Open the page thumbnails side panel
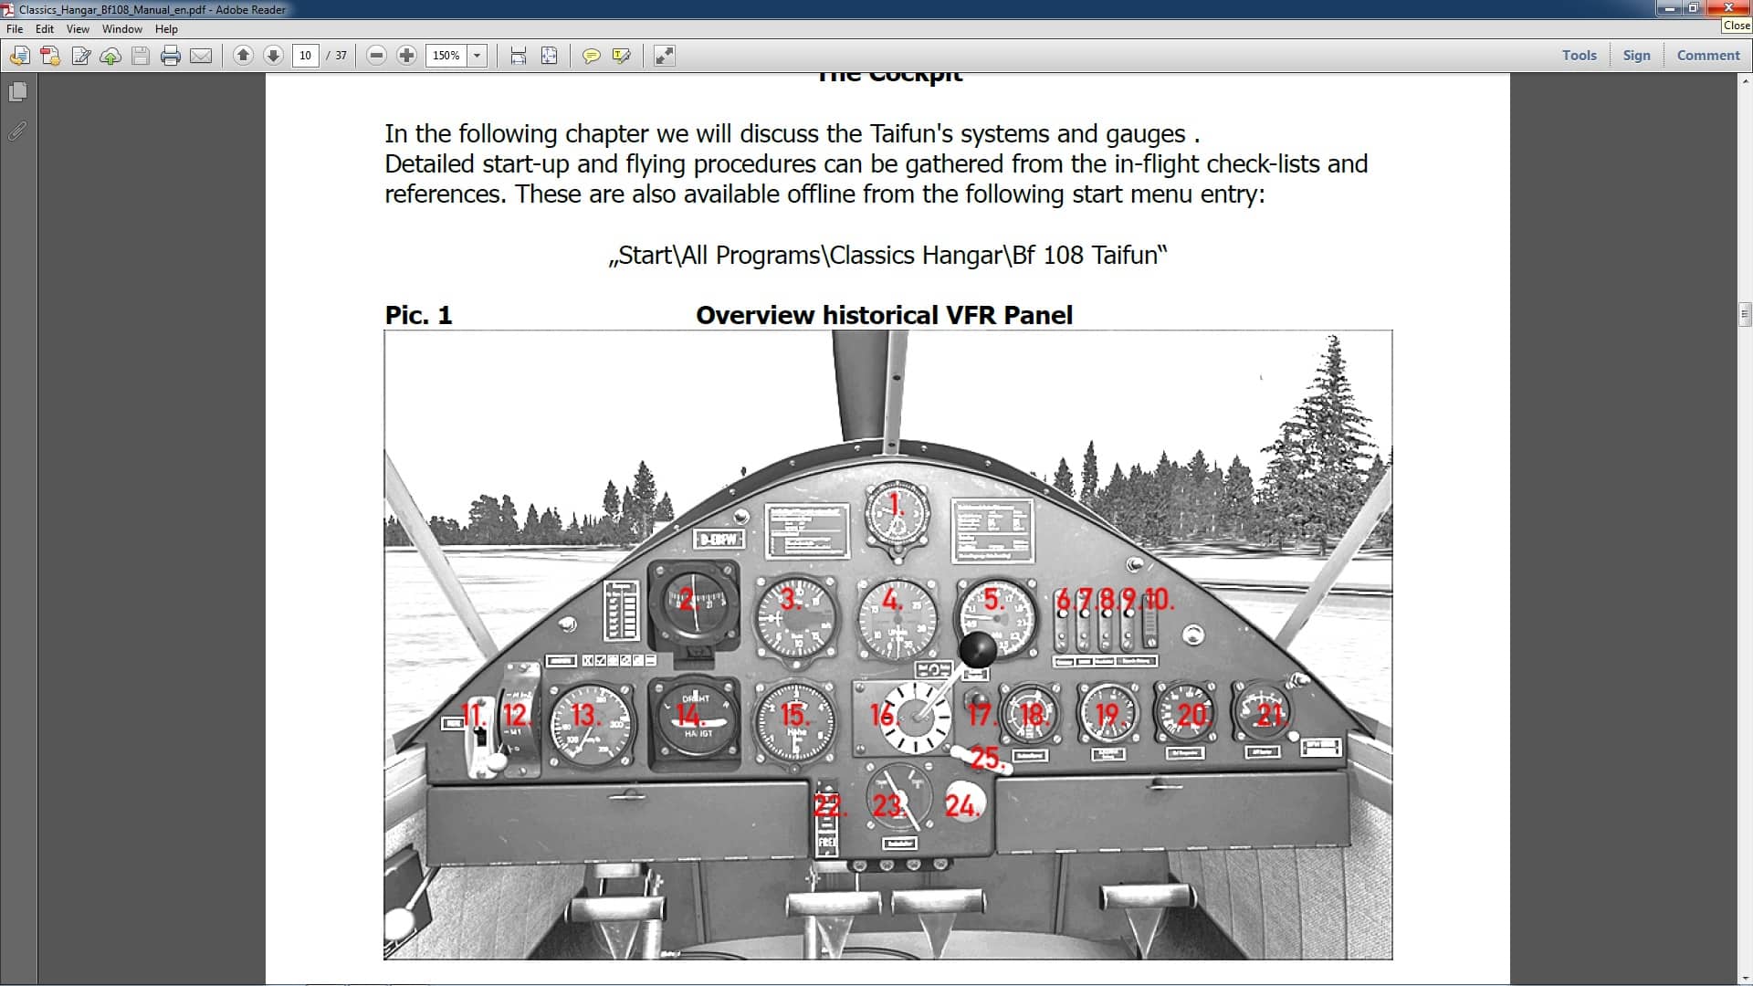This screenshot has height=986, width=1753. [x=17, y=92]
